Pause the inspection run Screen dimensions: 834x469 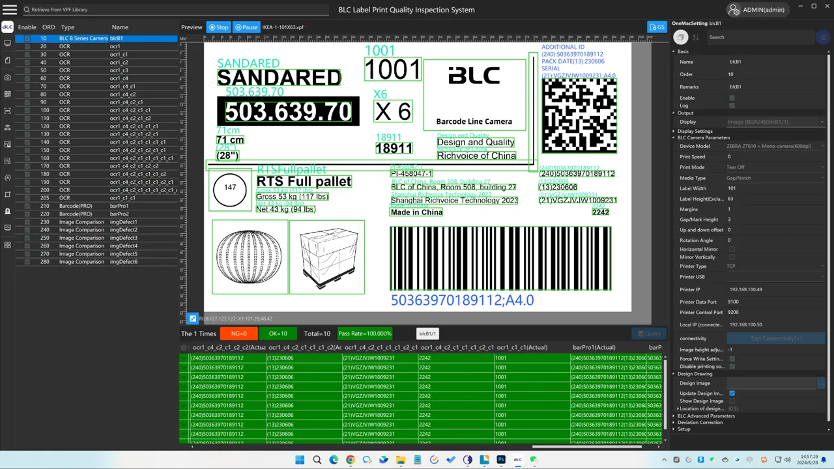click(x=246, y=27)
